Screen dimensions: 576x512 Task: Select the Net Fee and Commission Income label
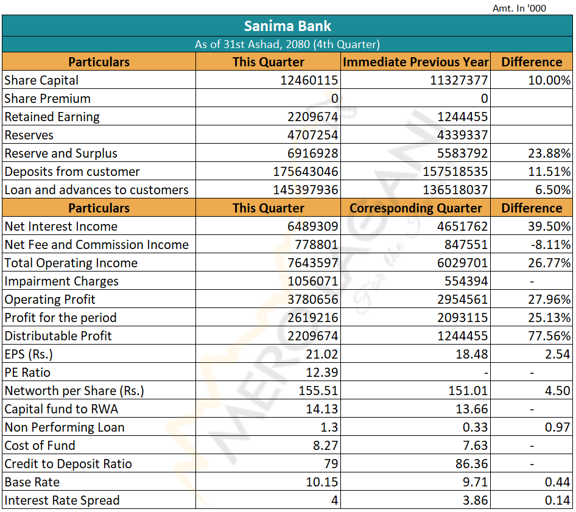[96, 245]
